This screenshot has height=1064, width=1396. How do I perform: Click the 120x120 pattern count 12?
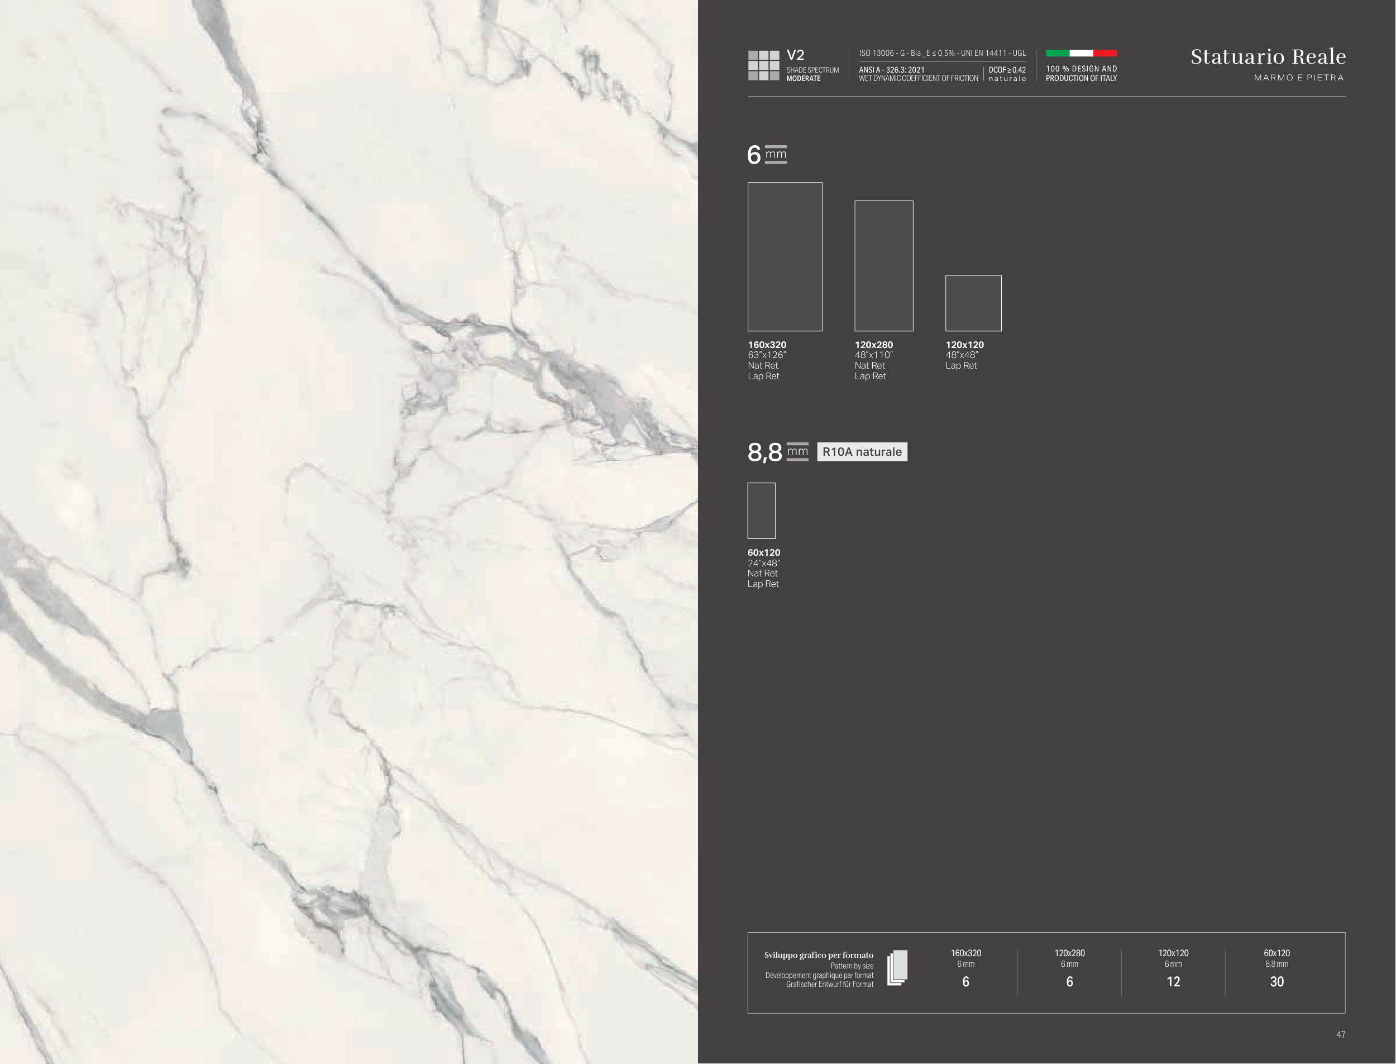tap(1173, 982)
